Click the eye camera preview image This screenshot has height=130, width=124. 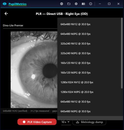[x=34, y=70]
